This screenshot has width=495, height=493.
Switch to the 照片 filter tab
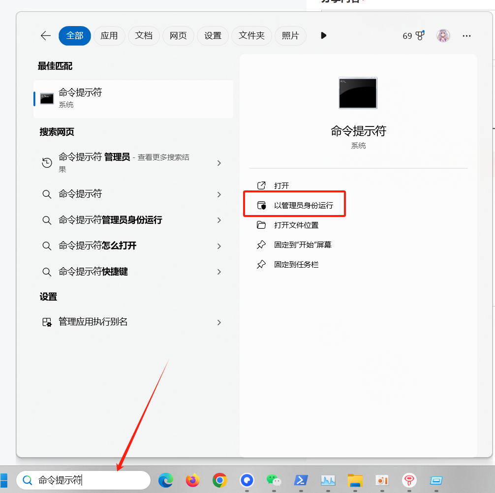[290, 35]
